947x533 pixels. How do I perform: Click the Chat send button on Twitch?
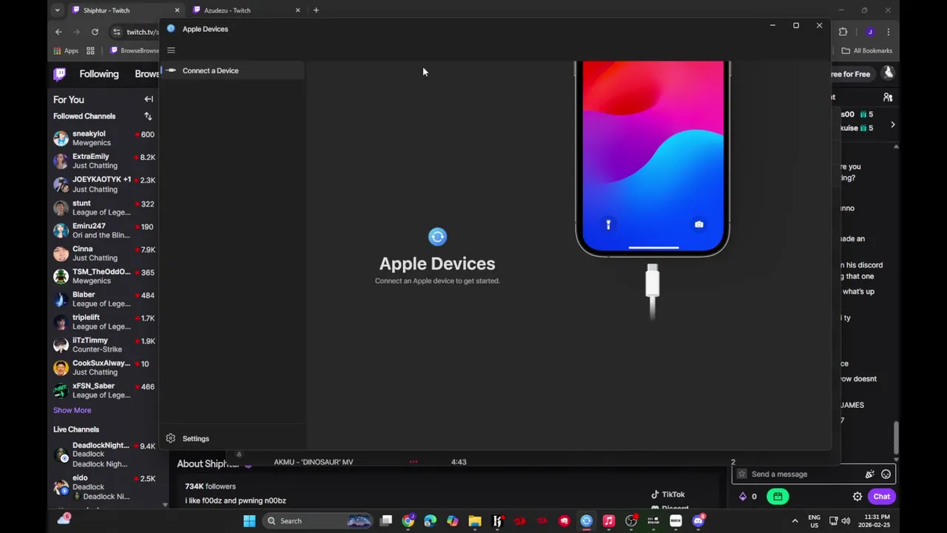[881, 497]
